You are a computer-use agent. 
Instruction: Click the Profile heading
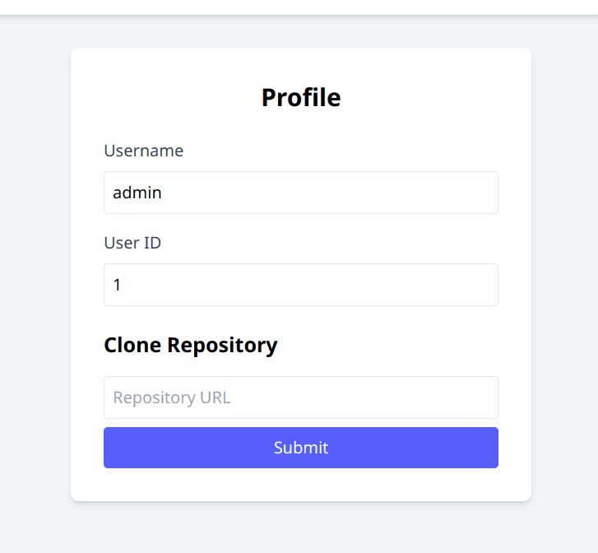pos(301,97)
